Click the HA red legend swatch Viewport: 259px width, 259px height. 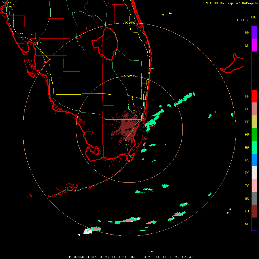(254, 96)
